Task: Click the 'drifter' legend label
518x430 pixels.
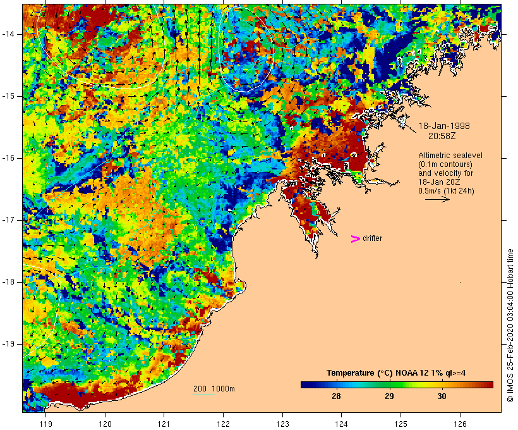Action: (372, 238)
